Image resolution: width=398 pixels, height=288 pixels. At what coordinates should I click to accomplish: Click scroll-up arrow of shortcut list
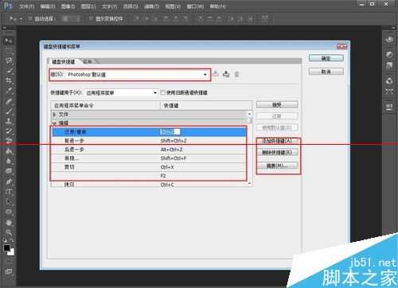250,114
